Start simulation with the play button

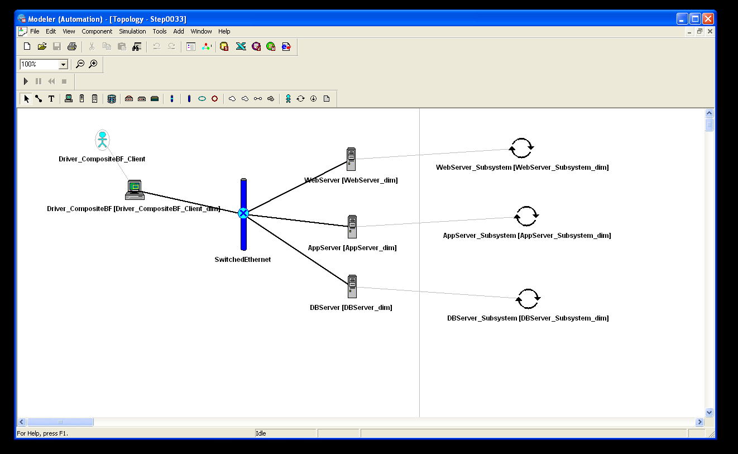coord(26,82)
